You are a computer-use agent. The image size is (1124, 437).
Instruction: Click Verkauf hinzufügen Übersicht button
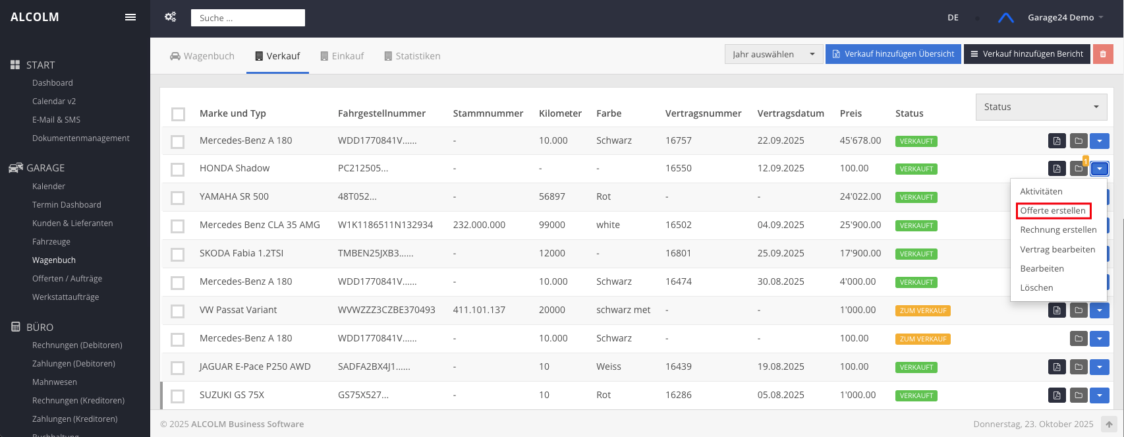tap(893, 54)
